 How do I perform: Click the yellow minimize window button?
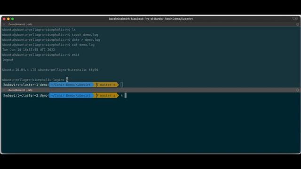tap(8, 19)
